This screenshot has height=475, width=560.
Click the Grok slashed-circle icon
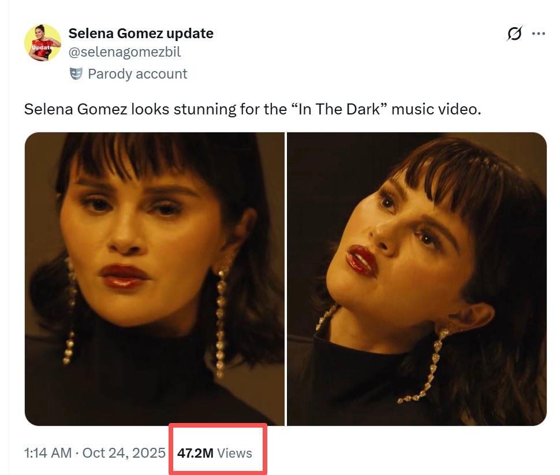(514, 34)
